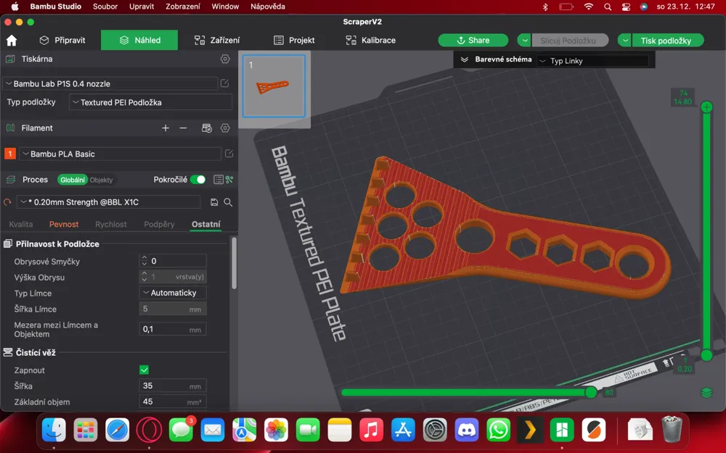Click the Šířka field with value 35
Viewport: 726px width, 453px height.
(173, 386)
